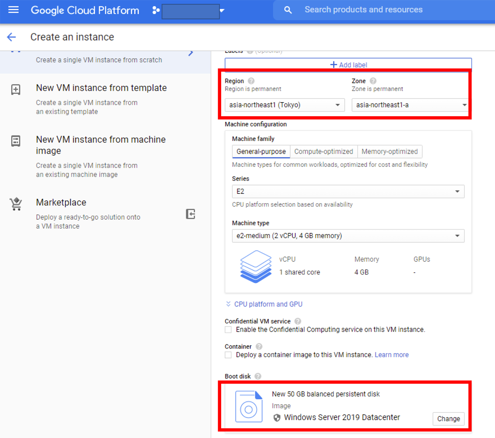Enable the Confidential Computing service checkbox

(228, 330)
